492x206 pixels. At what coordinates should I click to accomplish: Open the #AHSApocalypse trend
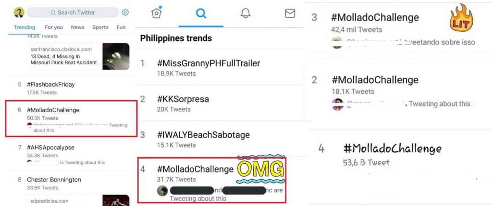(50, 148)
